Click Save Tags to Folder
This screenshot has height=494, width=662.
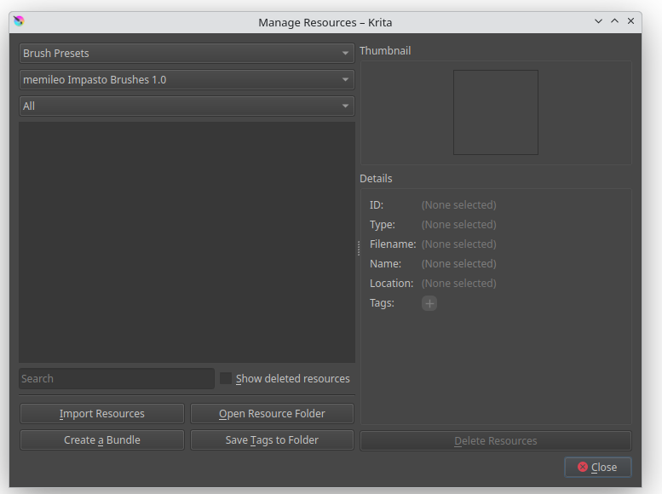pyautogui.click(x=272, y=440)
